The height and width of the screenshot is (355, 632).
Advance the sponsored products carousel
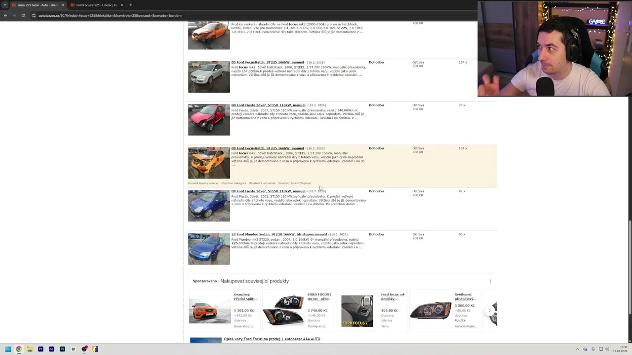(x=489, y=311)
